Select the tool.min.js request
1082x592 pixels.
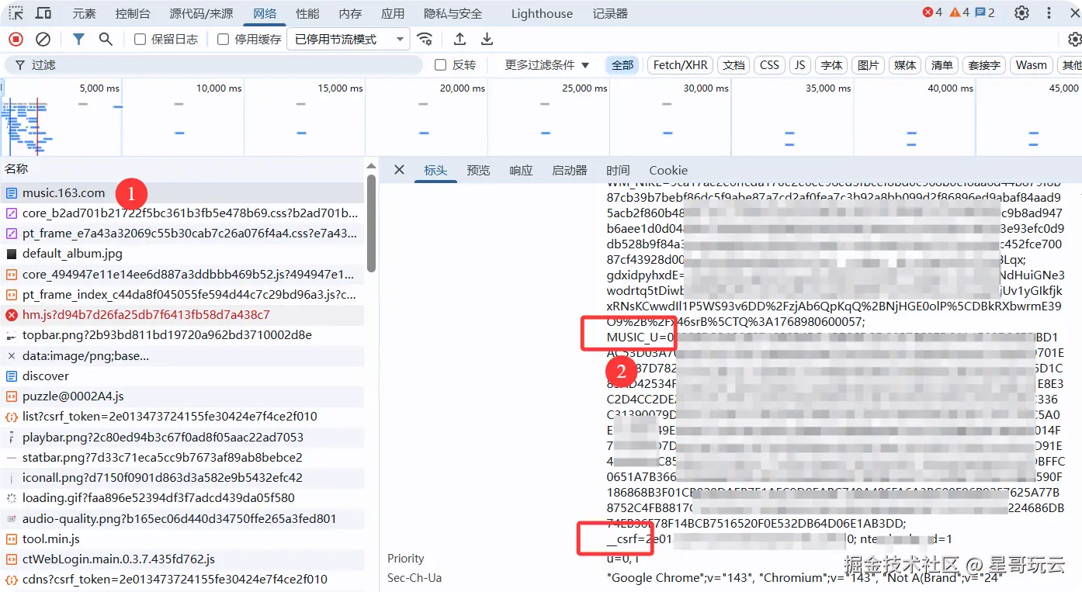click(x=182, y=539)
